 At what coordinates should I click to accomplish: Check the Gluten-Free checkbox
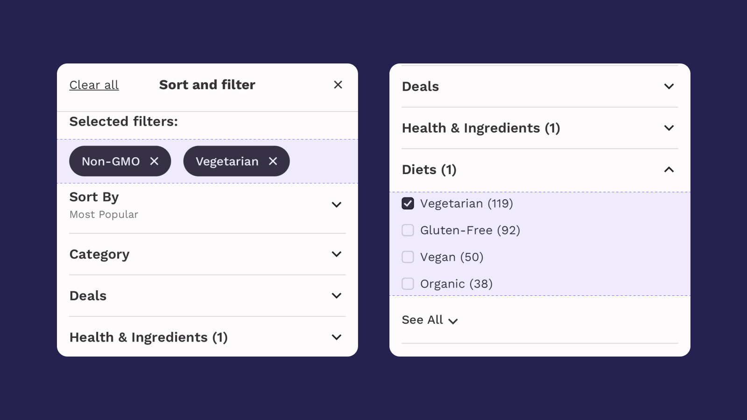point(408,230)
